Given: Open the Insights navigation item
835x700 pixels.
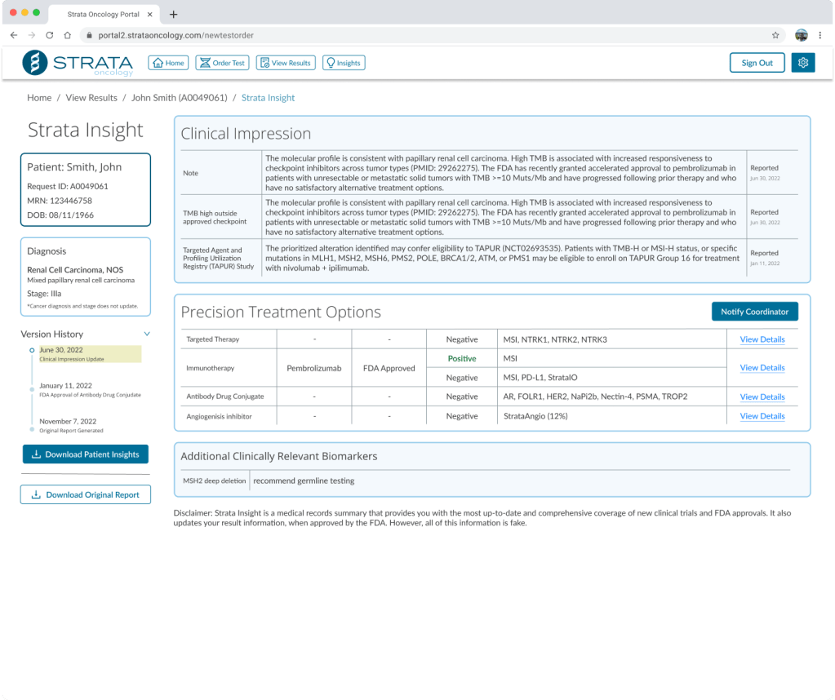Looking at the screenshot, I should point(343,63).
